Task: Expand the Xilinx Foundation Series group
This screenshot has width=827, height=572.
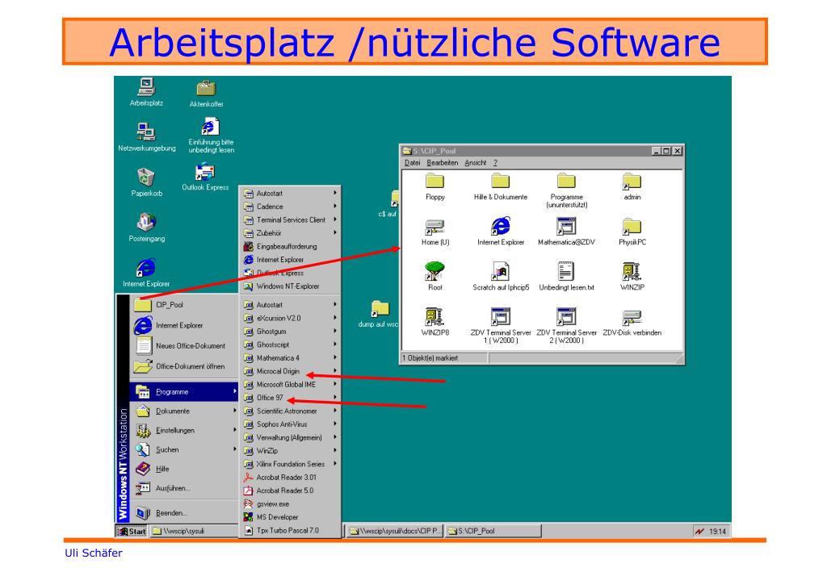Action: coord(290,464)
